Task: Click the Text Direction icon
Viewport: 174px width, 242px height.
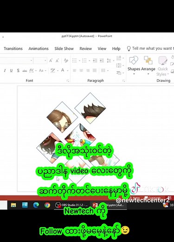Action: pyautogui.click(x=119, y=58)
